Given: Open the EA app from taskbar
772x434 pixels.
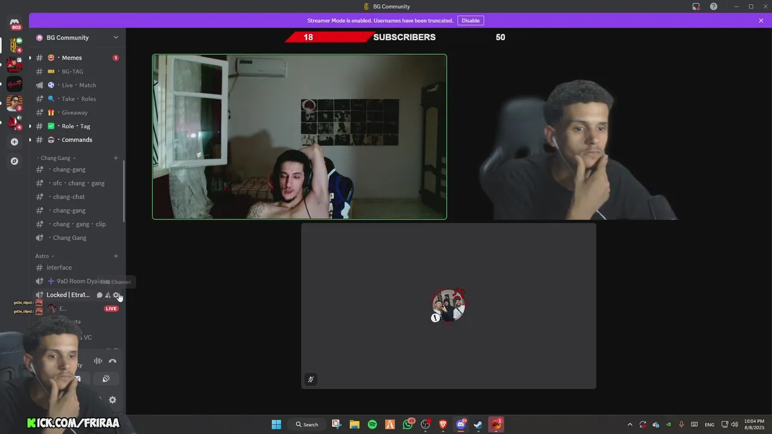Looking at the screenshot, I should [x=496, y=424].
